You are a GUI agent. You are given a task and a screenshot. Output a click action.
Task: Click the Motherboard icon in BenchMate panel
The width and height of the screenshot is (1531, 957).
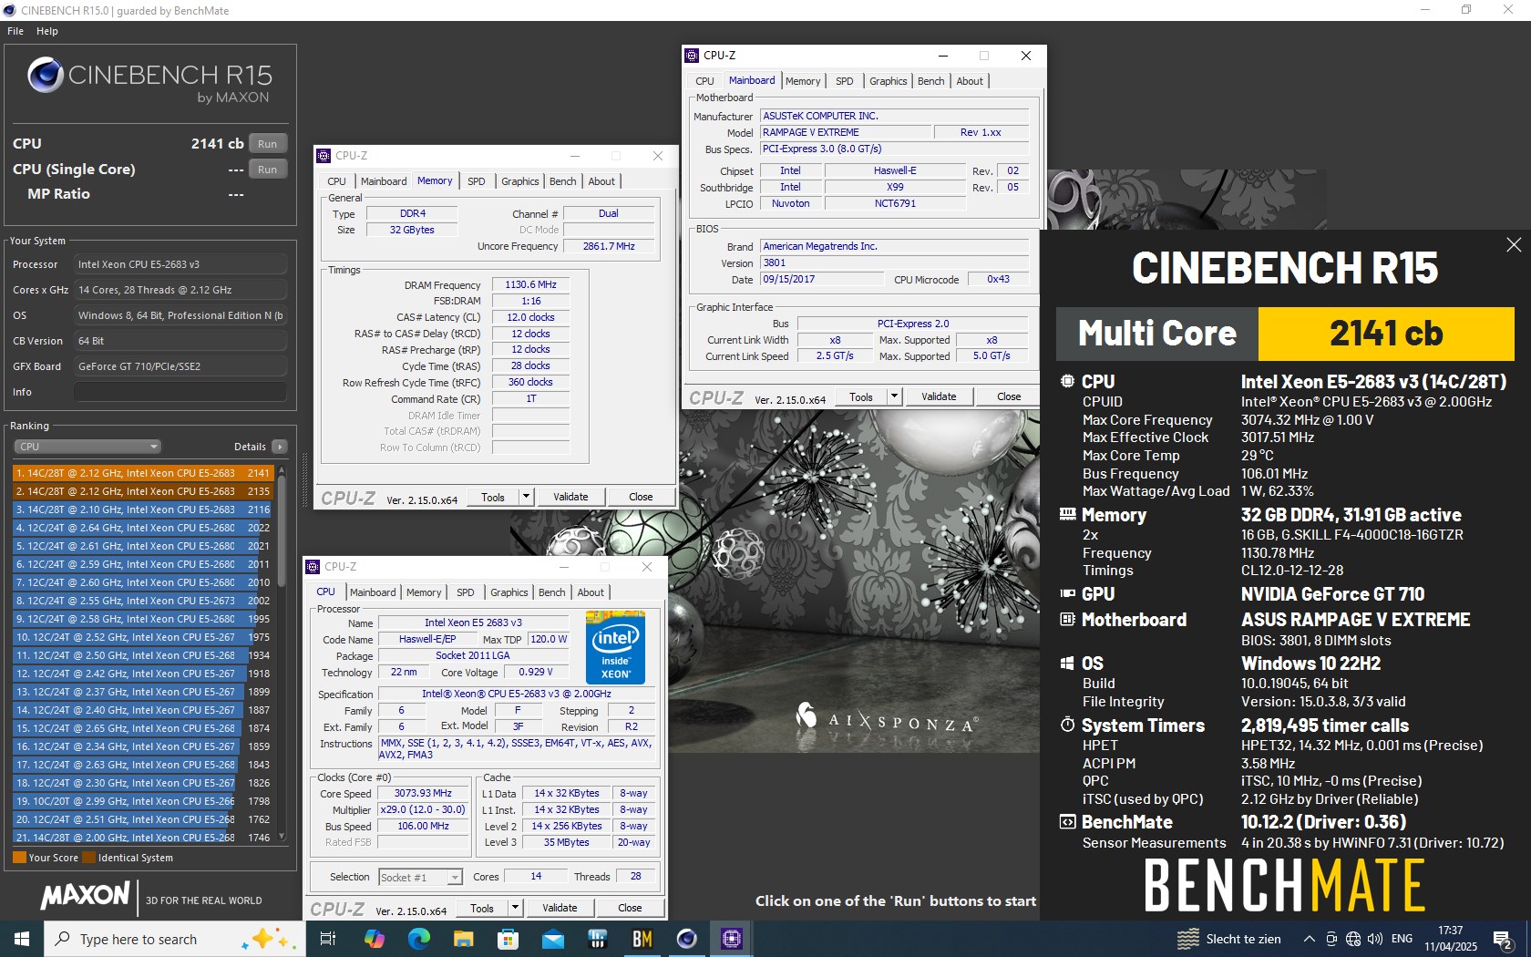pos(1067,620)
